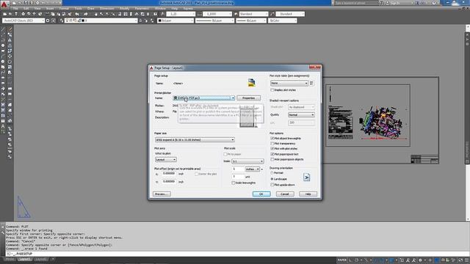
Task: Click the Undo arrow in the toolbar
Action: coord(77,14)
